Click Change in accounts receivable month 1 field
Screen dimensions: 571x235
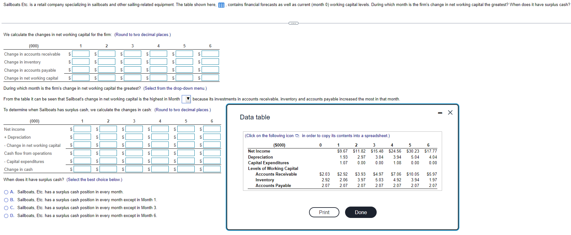[x=81, y=54]
